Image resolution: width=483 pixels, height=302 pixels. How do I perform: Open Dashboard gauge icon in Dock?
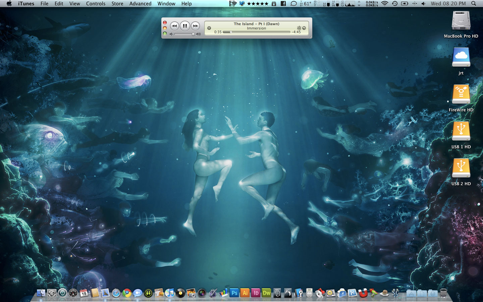pos(73,293)
